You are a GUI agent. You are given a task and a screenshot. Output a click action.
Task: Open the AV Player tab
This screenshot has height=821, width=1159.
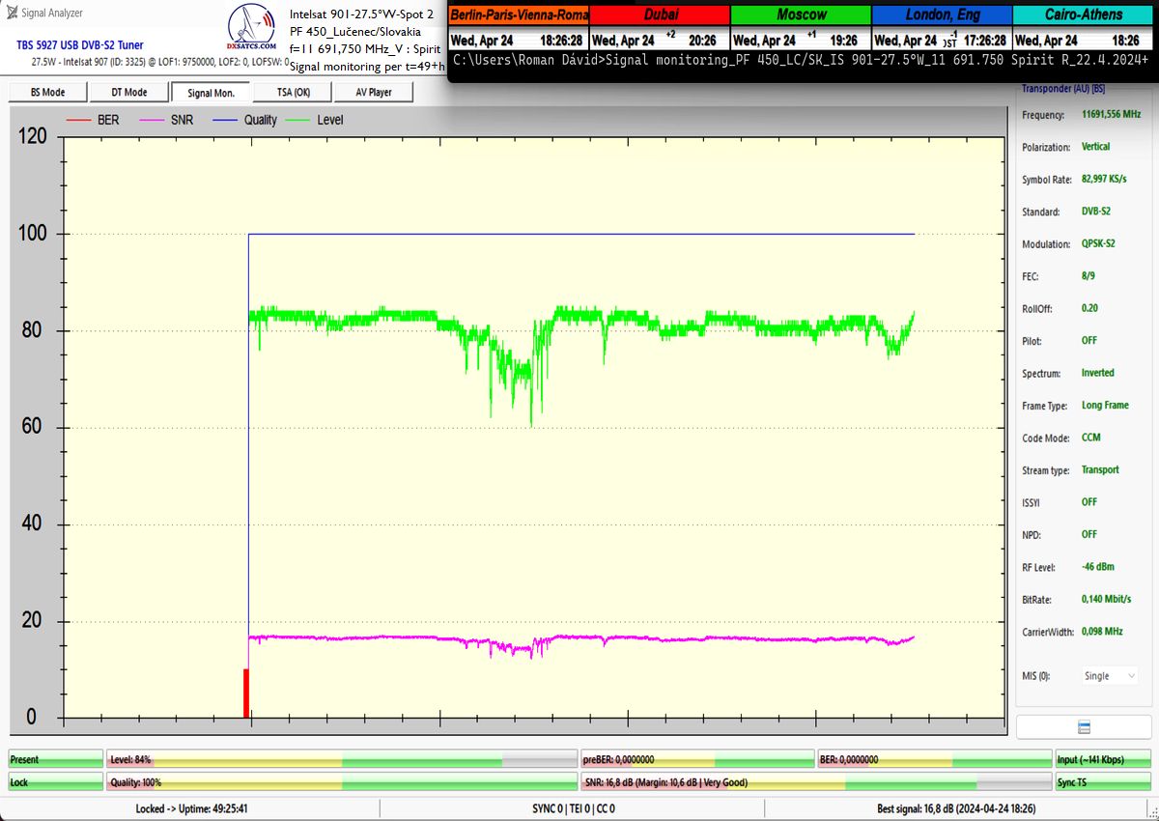(373, 92)
